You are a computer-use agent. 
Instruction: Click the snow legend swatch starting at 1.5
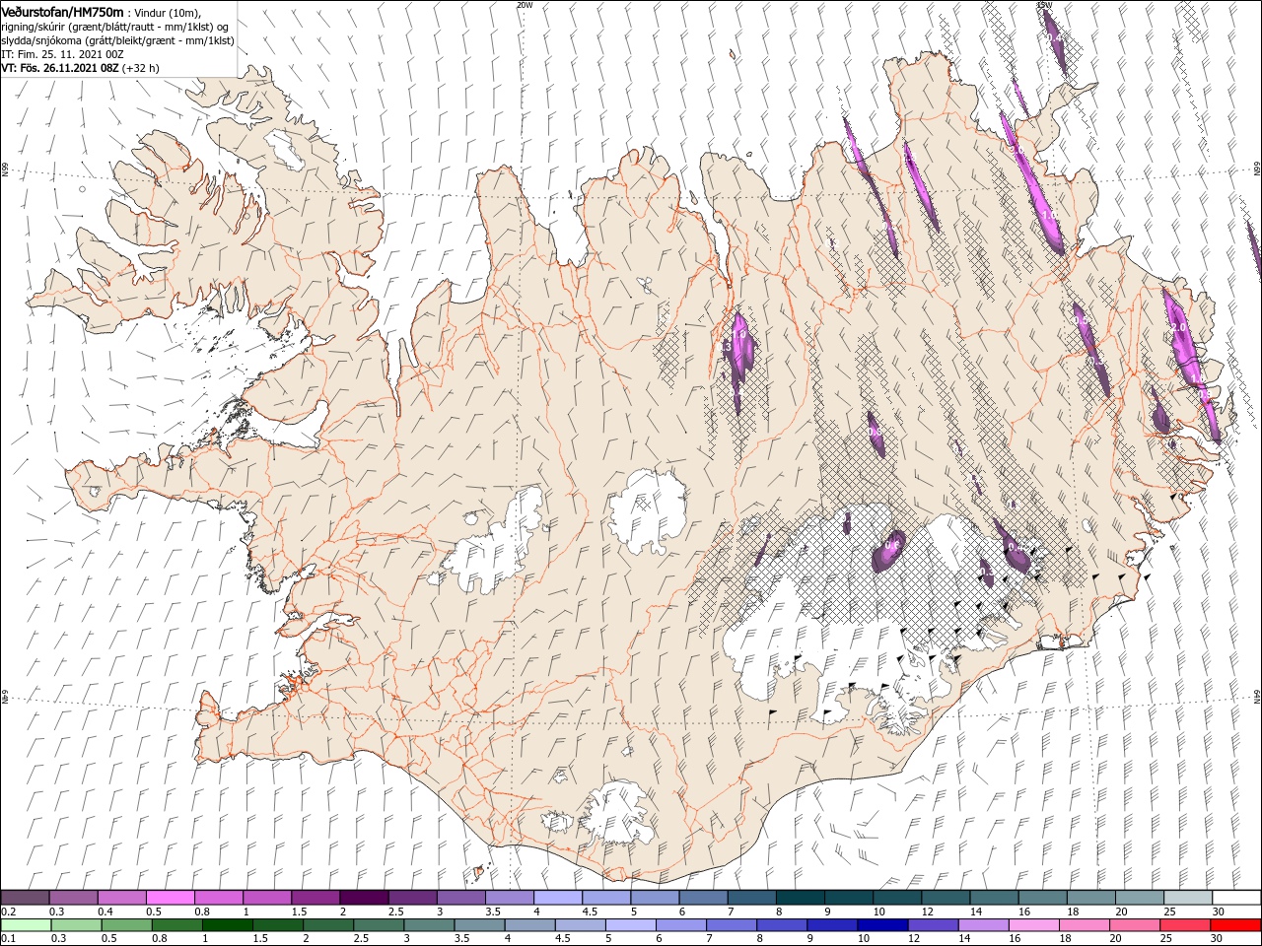coord(315,898)
